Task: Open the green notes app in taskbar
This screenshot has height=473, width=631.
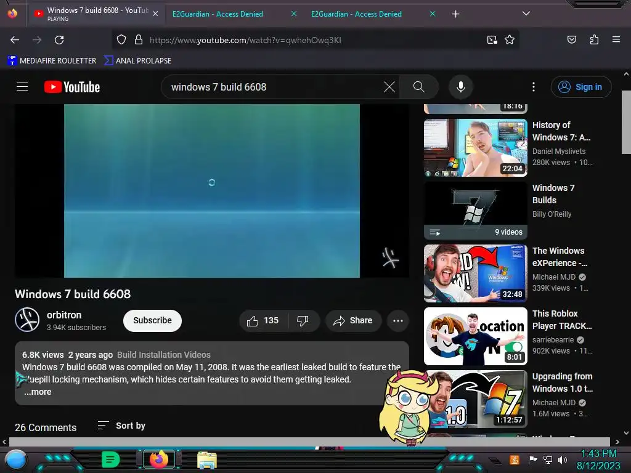Action: coord(111,459)
